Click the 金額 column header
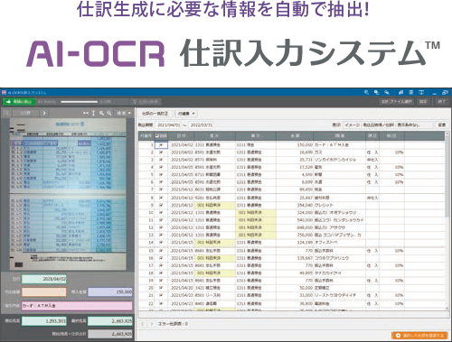The image size is (452, 342). [x=295, y=136]
